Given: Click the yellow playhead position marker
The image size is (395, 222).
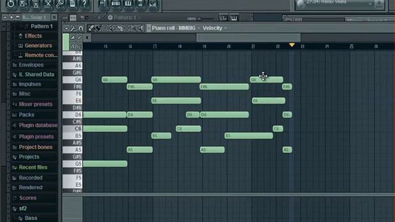Looking at the screenshot, I should coord(292,45).
